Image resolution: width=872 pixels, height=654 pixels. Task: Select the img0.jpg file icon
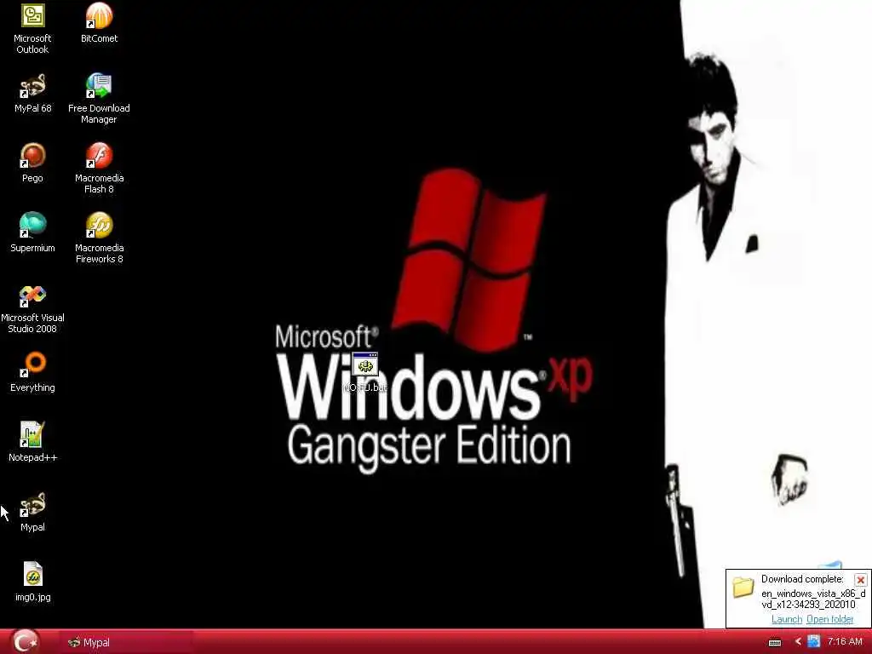(x=32, y=582)
